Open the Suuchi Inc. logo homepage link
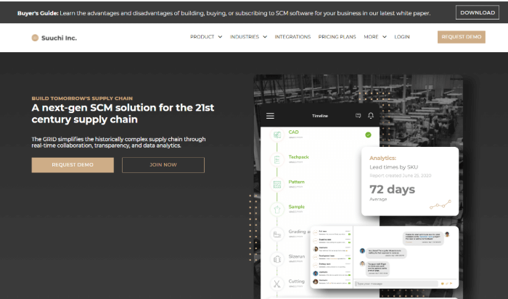This screenshot has width=508, height=299. pos(54,38)
